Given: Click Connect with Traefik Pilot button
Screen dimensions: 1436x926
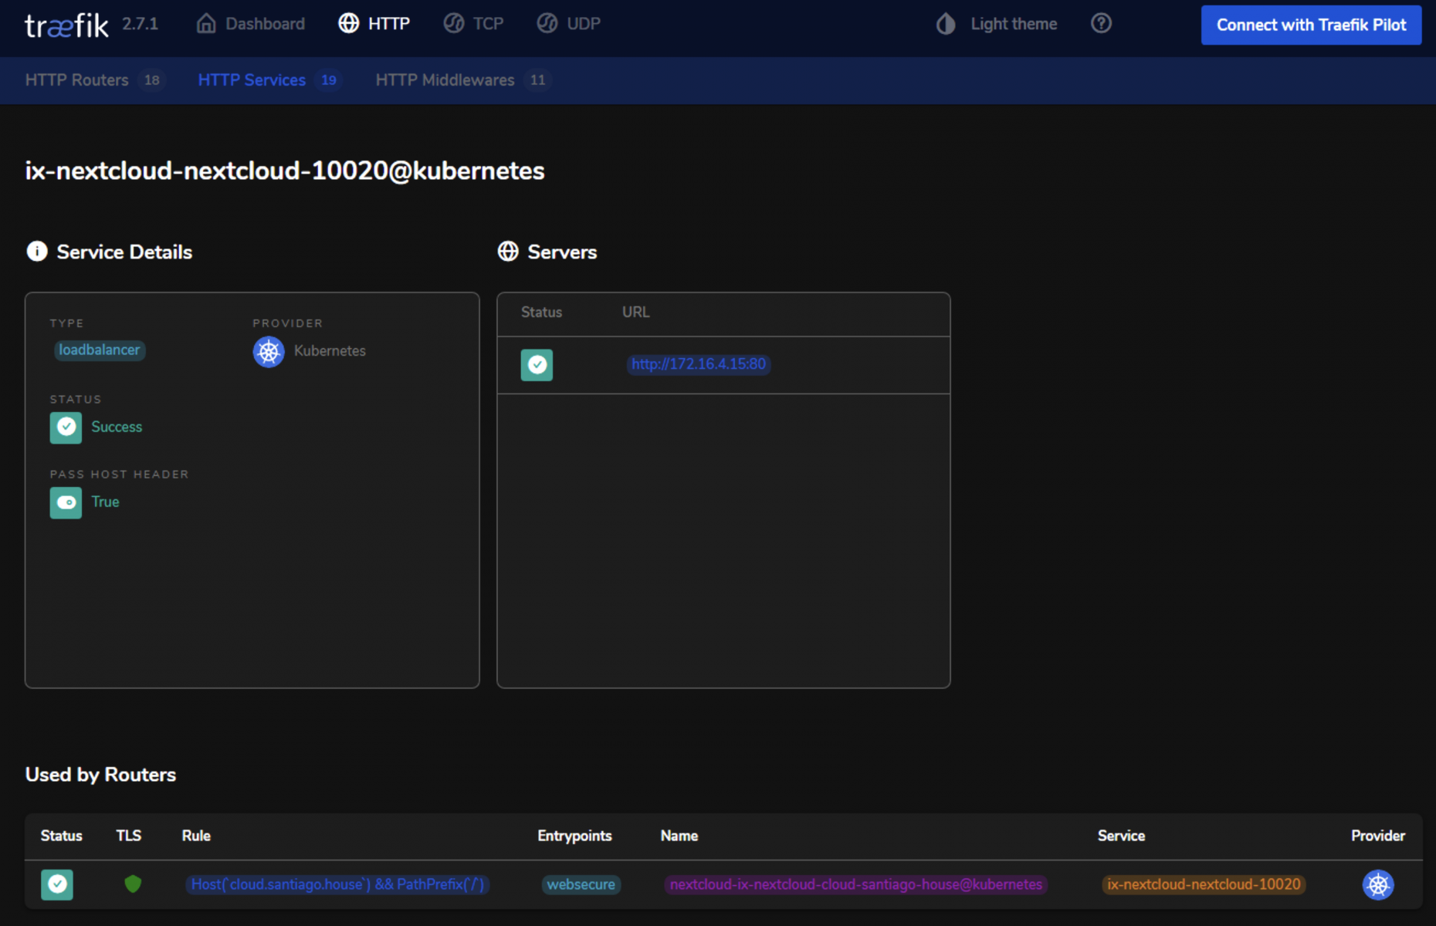Looking at the screenshot, I should tap(1310, 25).
